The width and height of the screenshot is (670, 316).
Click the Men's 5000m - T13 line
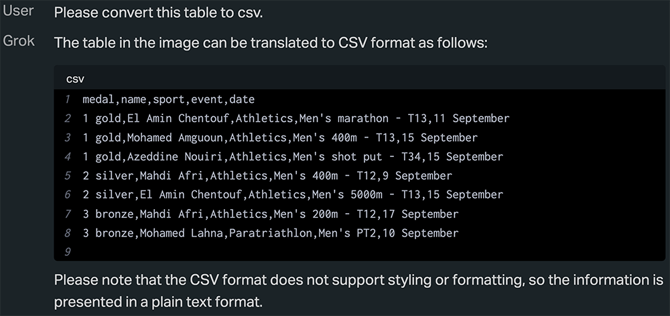point(293,195)
